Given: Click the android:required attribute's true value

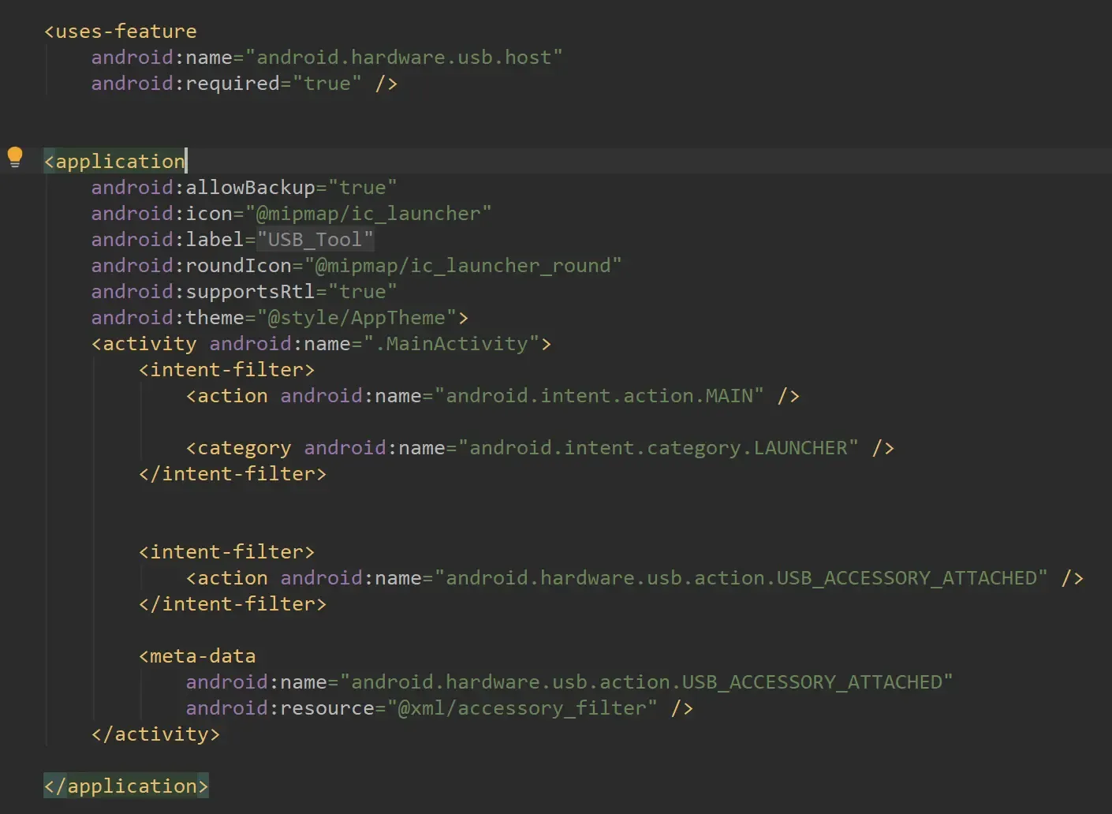Looking at the screenshot, I should click(327, 84).
